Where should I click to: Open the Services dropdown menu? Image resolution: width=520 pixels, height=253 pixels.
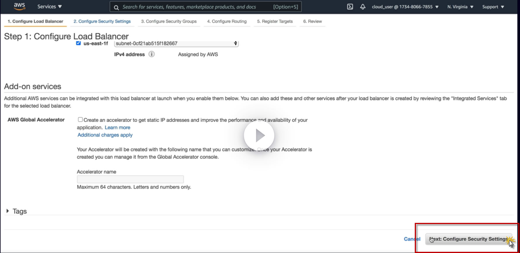49,6
